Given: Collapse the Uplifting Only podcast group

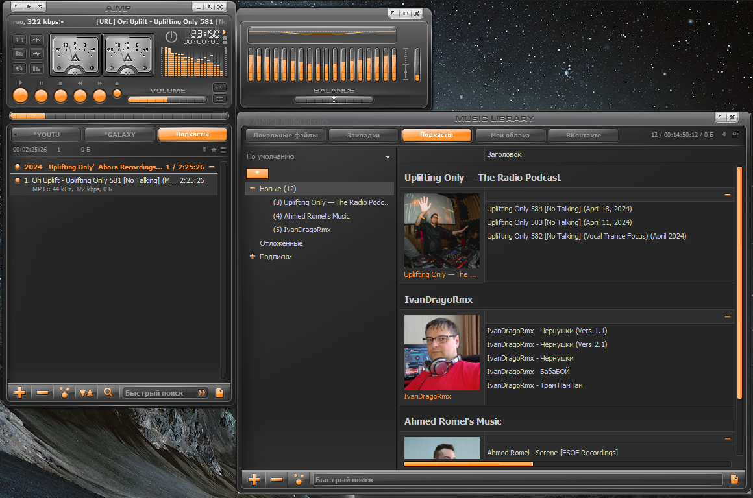Looking at the screenshot, I should pos(728,195).
